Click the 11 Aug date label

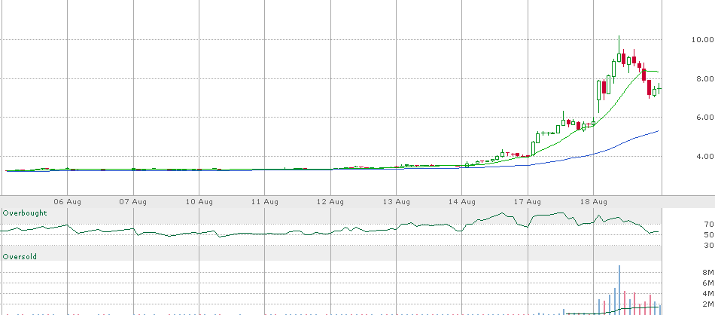(x=265, y=201)
